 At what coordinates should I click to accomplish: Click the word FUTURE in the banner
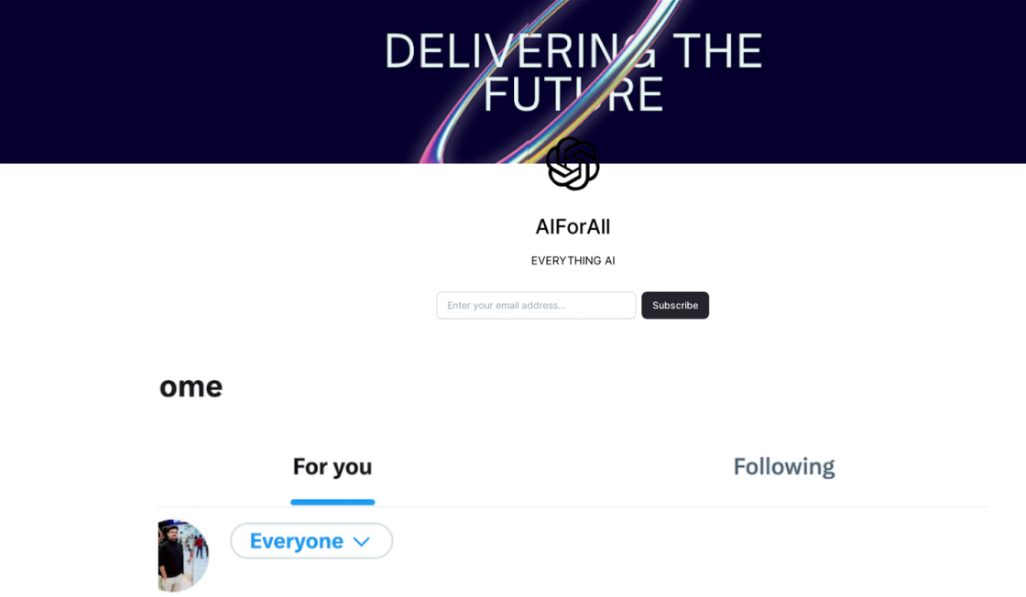tap(573, 94)
